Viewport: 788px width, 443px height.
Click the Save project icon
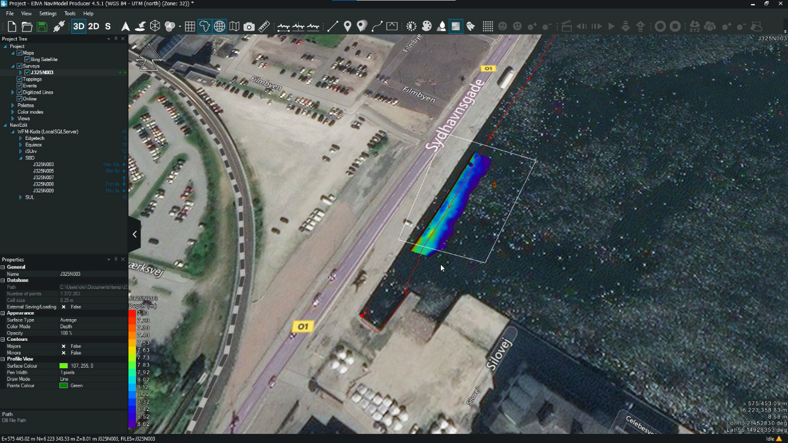pos(42,26)
